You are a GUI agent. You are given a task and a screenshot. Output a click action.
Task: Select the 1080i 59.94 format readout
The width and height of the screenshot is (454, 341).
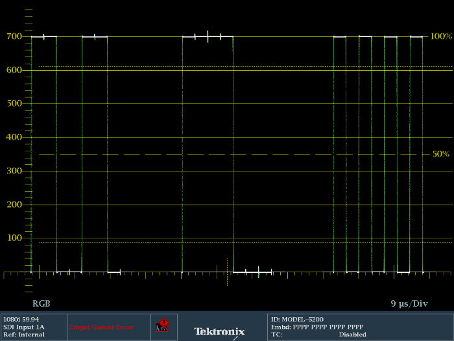pos(21,320)
